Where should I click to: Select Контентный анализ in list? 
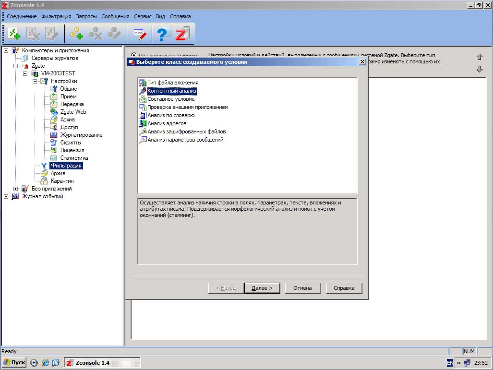pyautogui.click(x=172, y=91)
